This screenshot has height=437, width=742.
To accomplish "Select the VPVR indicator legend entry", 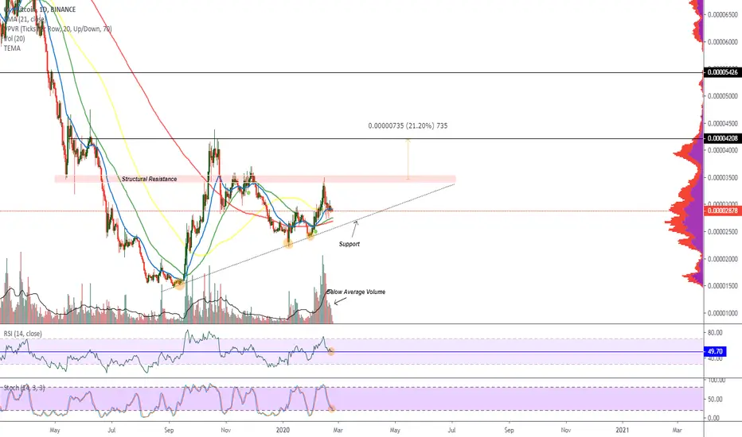I will point(58,29).
